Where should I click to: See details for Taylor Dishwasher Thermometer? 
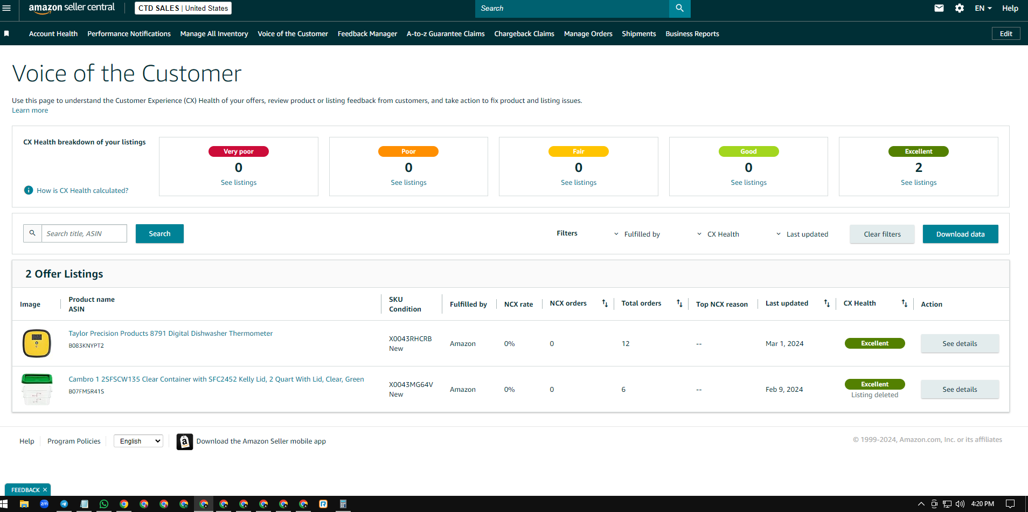coord(960,343)
